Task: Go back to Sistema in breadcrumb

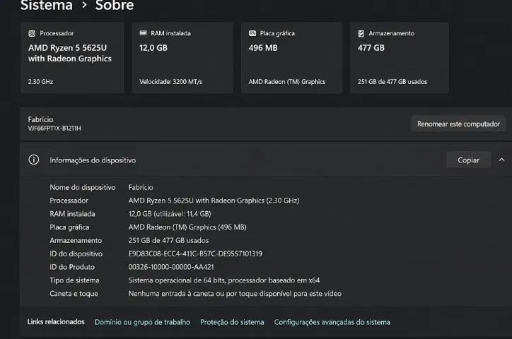Action: pyautogui.click(x=47, y=5)
